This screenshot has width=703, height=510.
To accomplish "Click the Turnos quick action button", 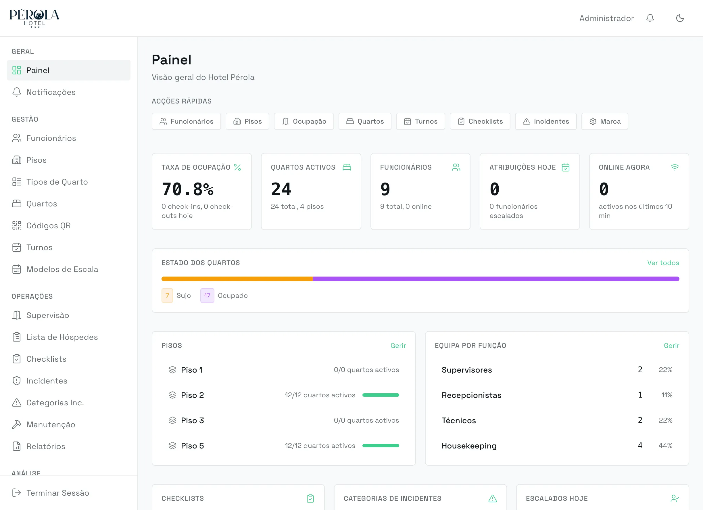I will pyautogui.click(x=421, y=121).
